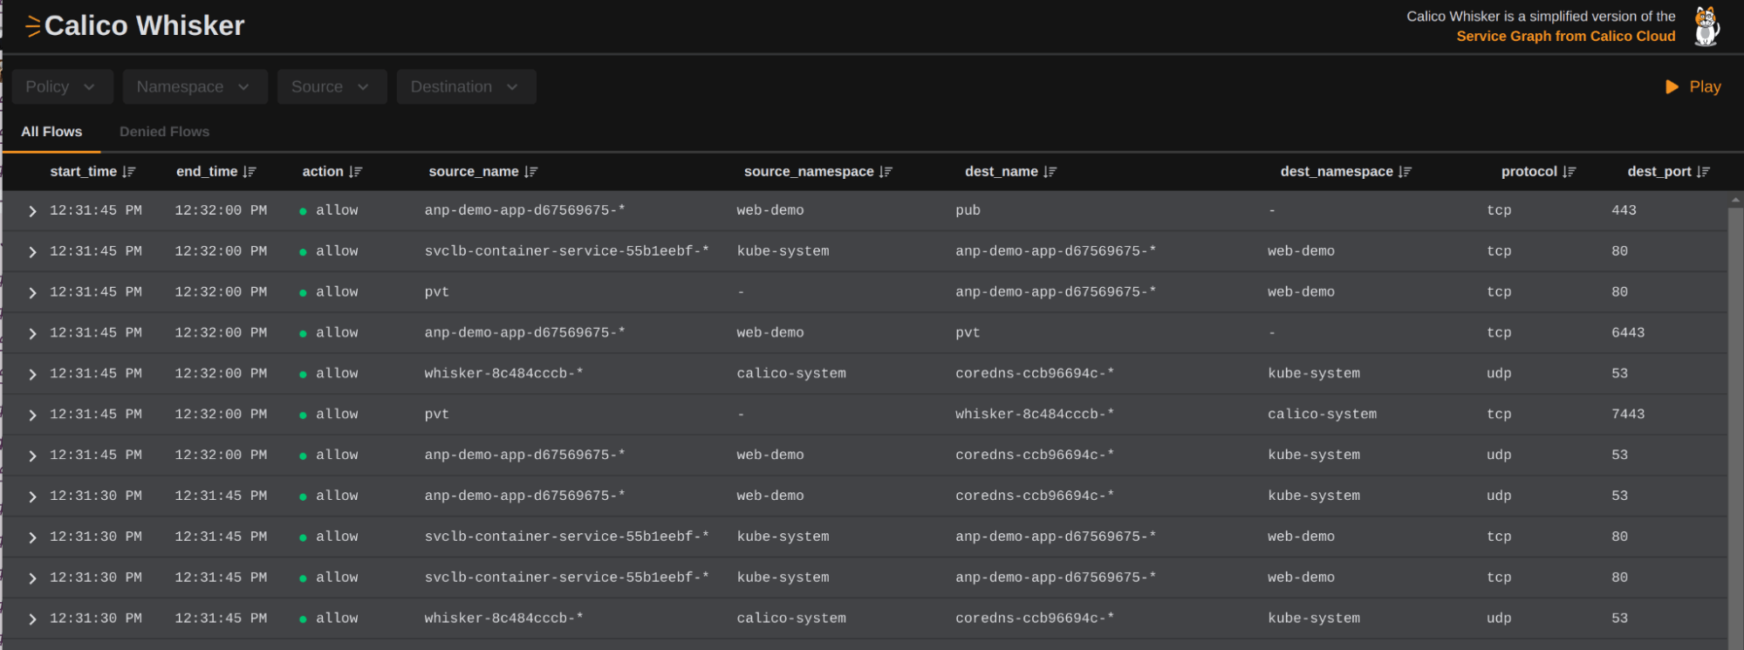Viewport: 1744px width, 650px height.
Task: Click the flows table vertical scrollbar
Action: click(x=1734, y=428)
